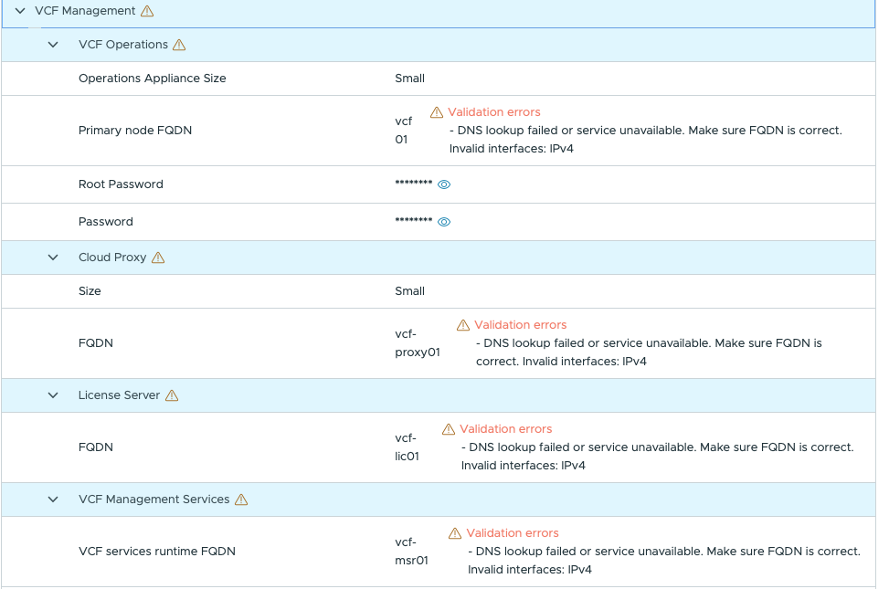Click 'Operations Appliance Size' label
Screen dimensions: 889x589
[x=152, y=79]
